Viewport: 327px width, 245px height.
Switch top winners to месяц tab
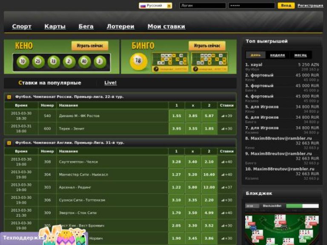(x=300, y=55)
